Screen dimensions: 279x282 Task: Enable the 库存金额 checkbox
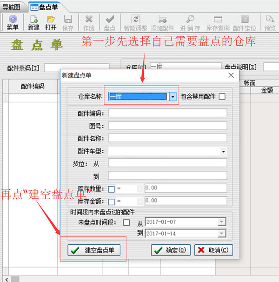click(x=111, y=202)
